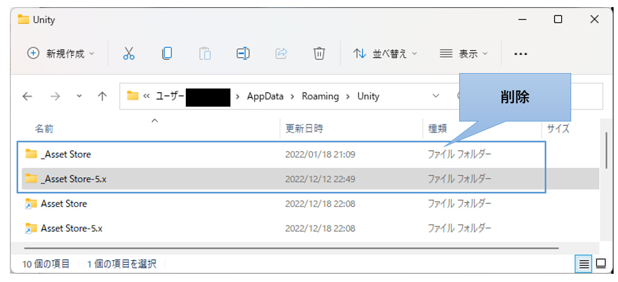This screenshot has width=618, height=282.
Task: Go up one folder level
Action: point(103,96)
